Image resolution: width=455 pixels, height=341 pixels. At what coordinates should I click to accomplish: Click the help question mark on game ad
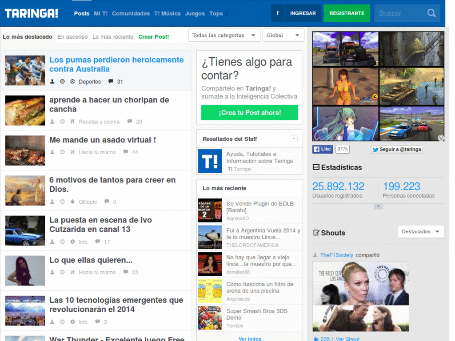pyautogui.click(x=440, y=138)
